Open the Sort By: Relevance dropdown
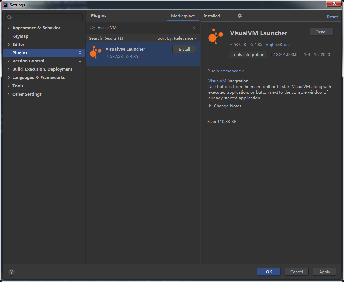This screenshot has width=344, height=282. pos(177,38)
